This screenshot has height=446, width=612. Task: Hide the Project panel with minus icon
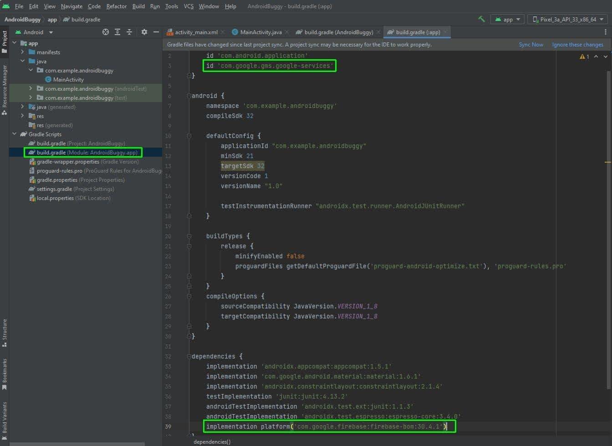(x=156, y=32)
